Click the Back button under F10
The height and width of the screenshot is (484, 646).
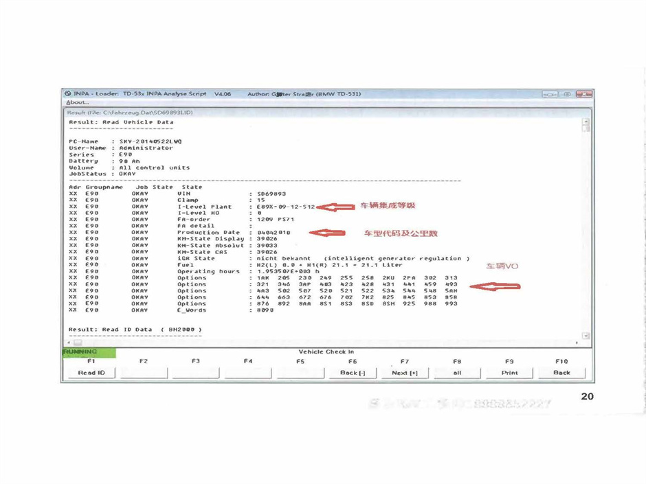pos(561,373)
